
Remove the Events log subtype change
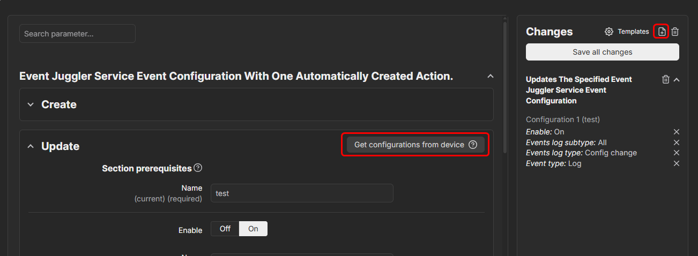click(677, 142)
